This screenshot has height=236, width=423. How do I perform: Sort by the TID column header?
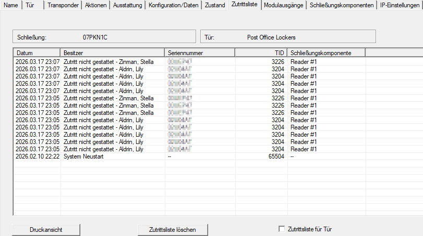point(261,53)
